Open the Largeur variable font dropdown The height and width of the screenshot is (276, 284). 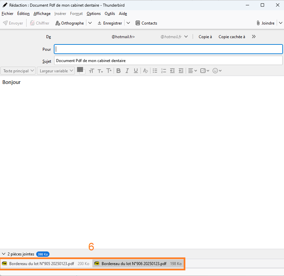(x=55, y=71)
